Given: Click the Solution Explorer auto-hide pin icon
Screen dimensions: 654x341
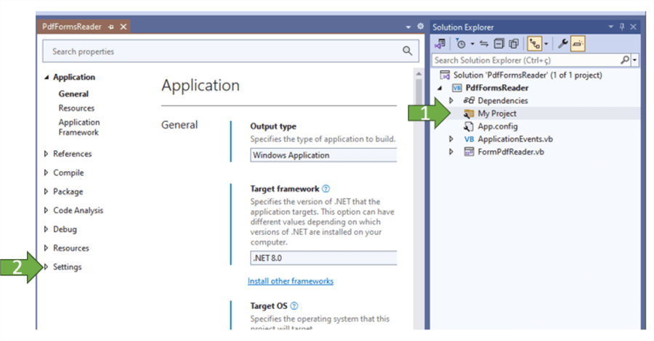Looking at the screenshot, I should 622,27.
